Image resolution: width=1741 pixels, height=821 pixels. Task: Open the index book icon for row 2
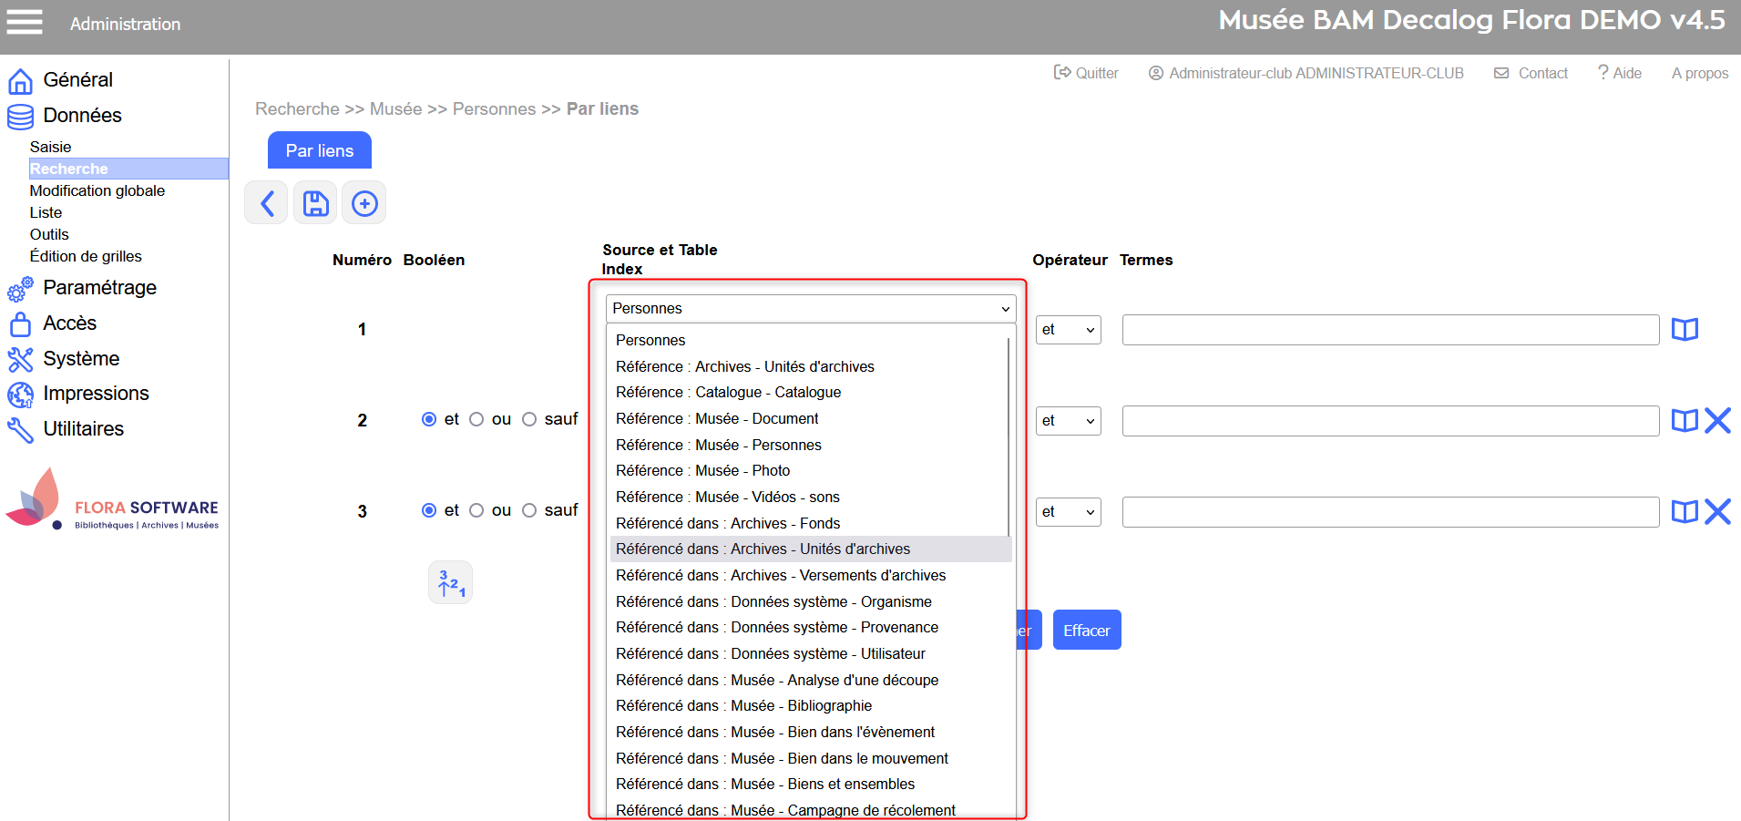click(1685, 420)
